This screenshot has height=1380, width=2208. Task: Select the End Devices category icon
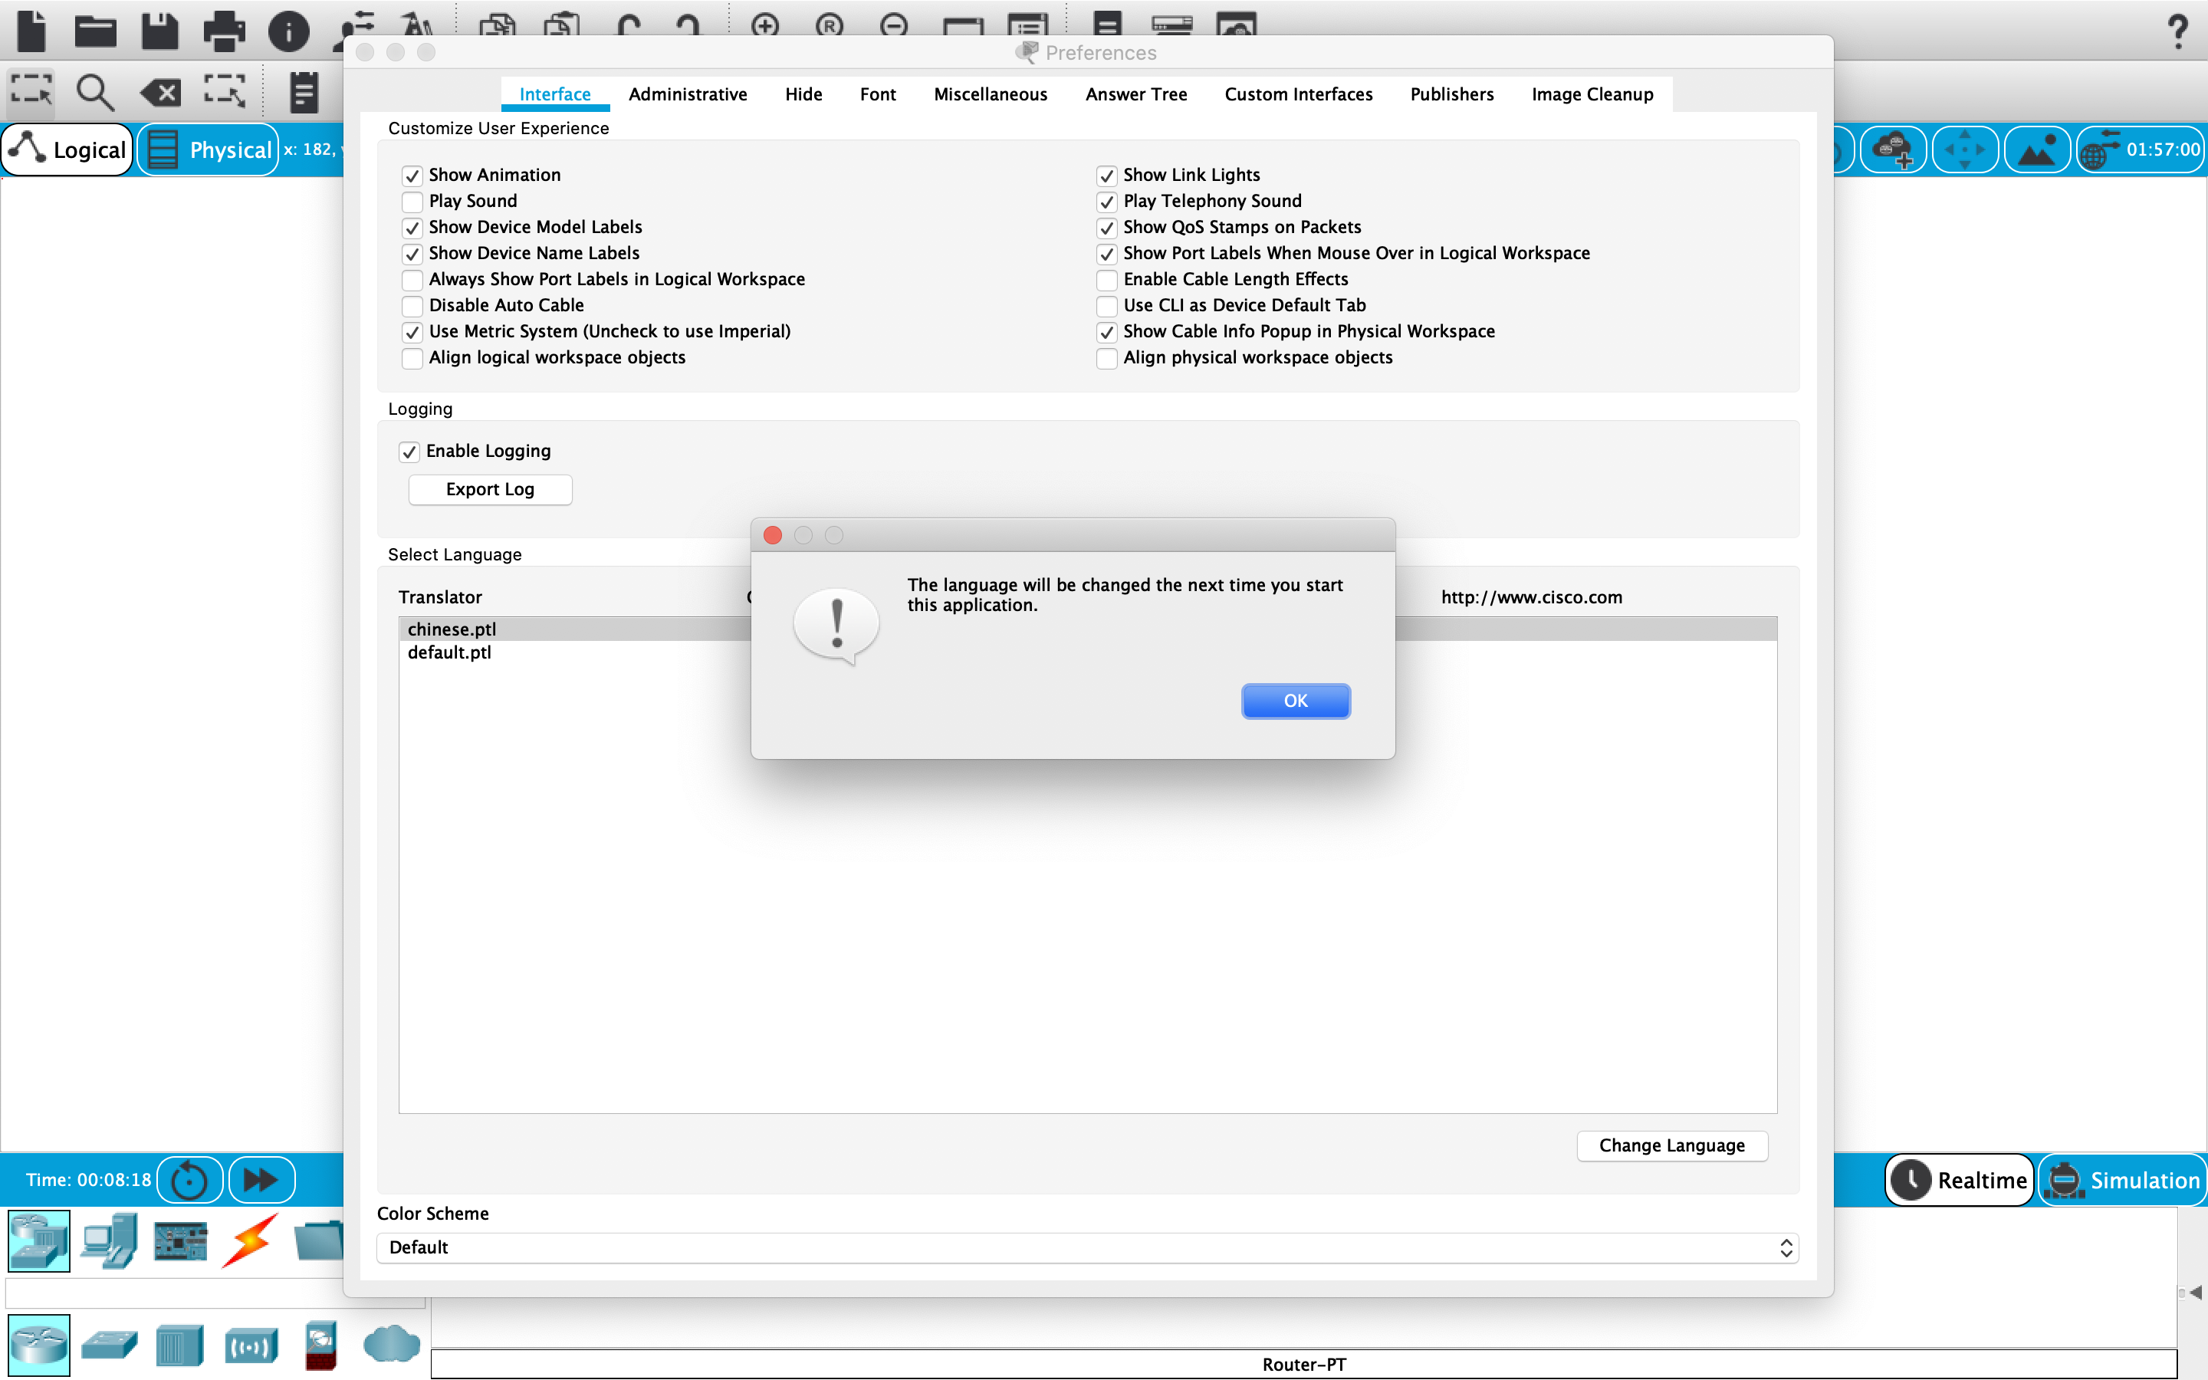(x=110, y=1240)
